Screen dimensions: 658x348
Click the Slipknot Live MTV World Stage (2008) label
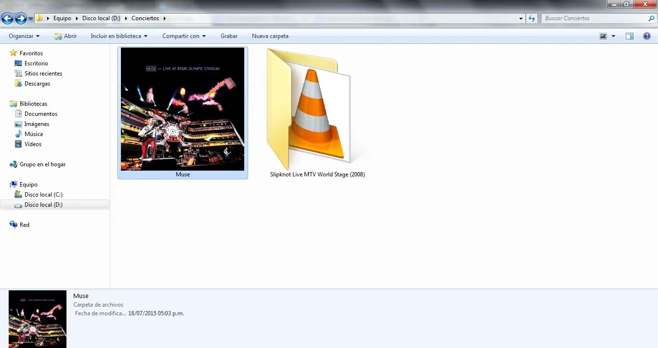click(x=317, y=174)
